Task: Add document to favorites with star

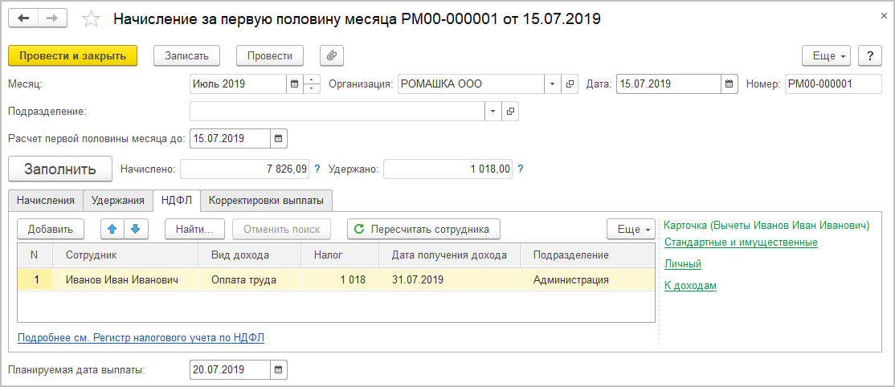Action: coord(92,18)
